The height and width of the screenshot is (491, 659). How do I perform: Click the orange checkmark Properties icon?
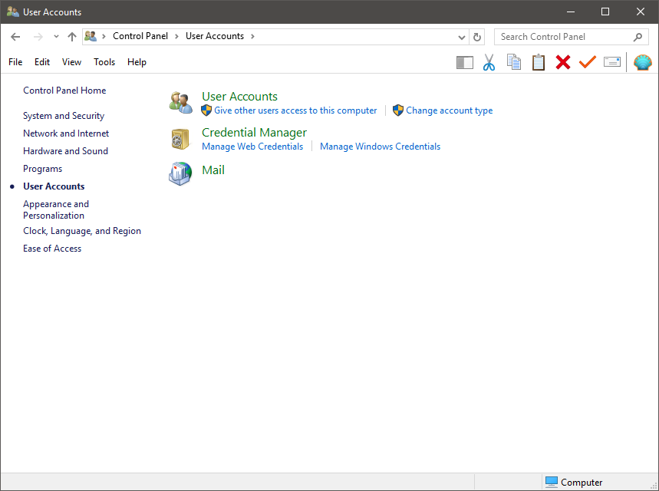click(587, 62)
